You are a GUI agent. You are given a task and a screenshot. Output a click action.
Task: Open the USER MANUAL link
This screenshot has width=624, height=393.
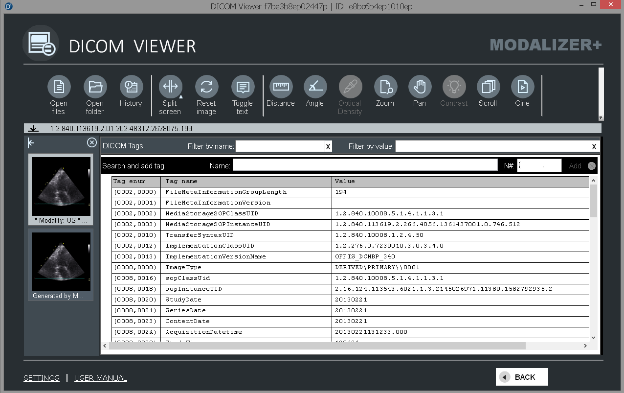100,378
